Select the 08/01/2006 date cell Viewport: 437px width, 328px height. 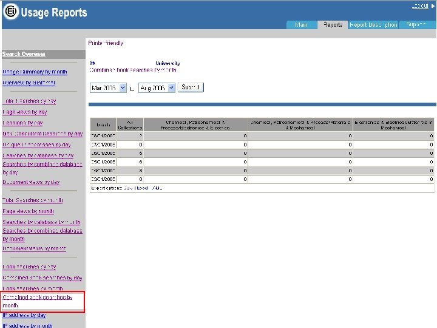point(103,136)
